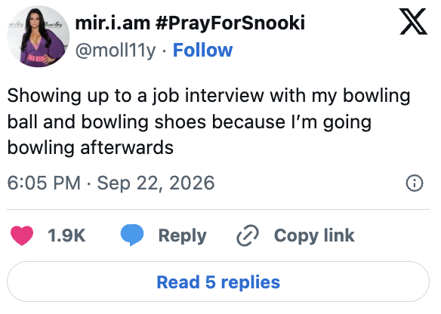Open the 6:05 PM time link
The height and width of the screenshot is (314, 441).
click(x=44, y=183)
